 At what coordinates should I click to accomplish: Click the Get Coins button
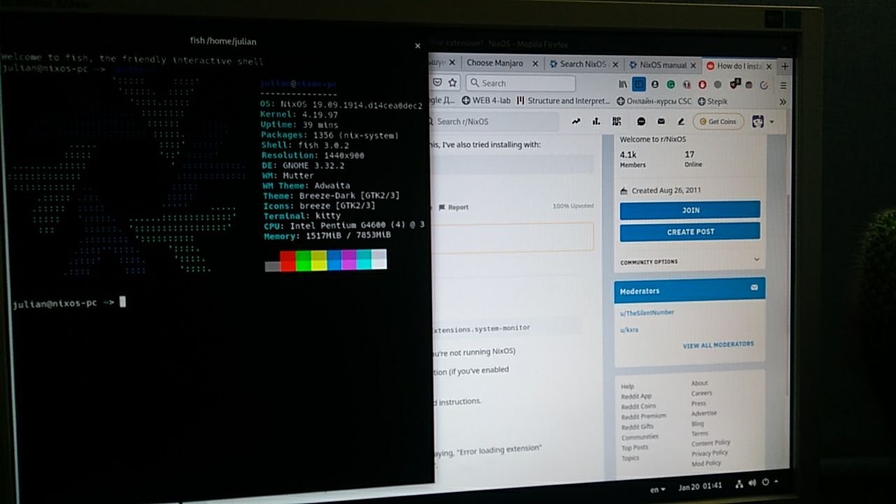click(x=719, y=122)
